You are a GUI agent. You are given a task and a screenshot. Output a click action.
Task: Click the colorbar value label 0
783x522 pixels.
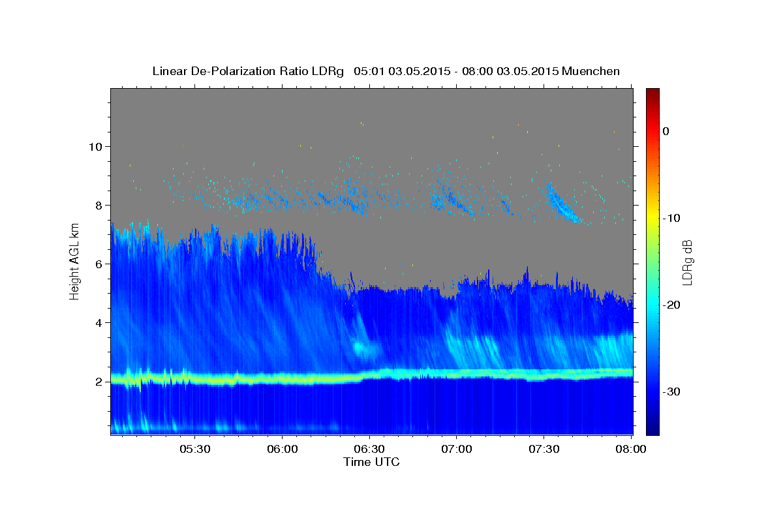(x=666, y=131)
